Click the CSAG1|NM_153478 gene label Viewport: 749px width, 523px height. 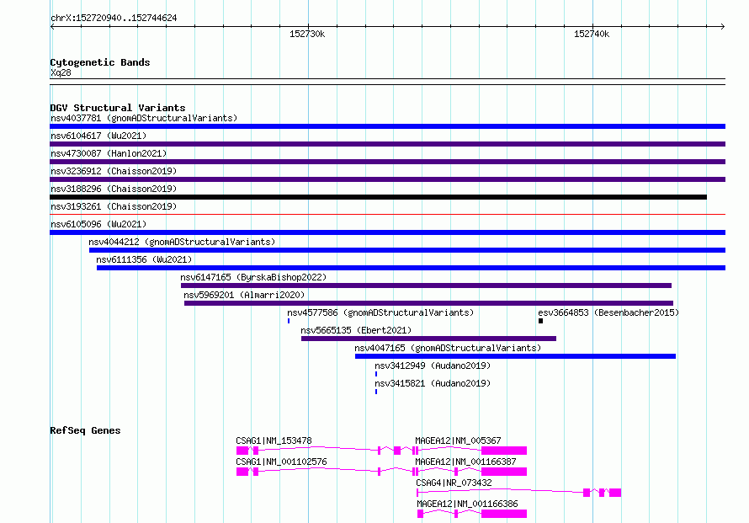tap(274, 440)
